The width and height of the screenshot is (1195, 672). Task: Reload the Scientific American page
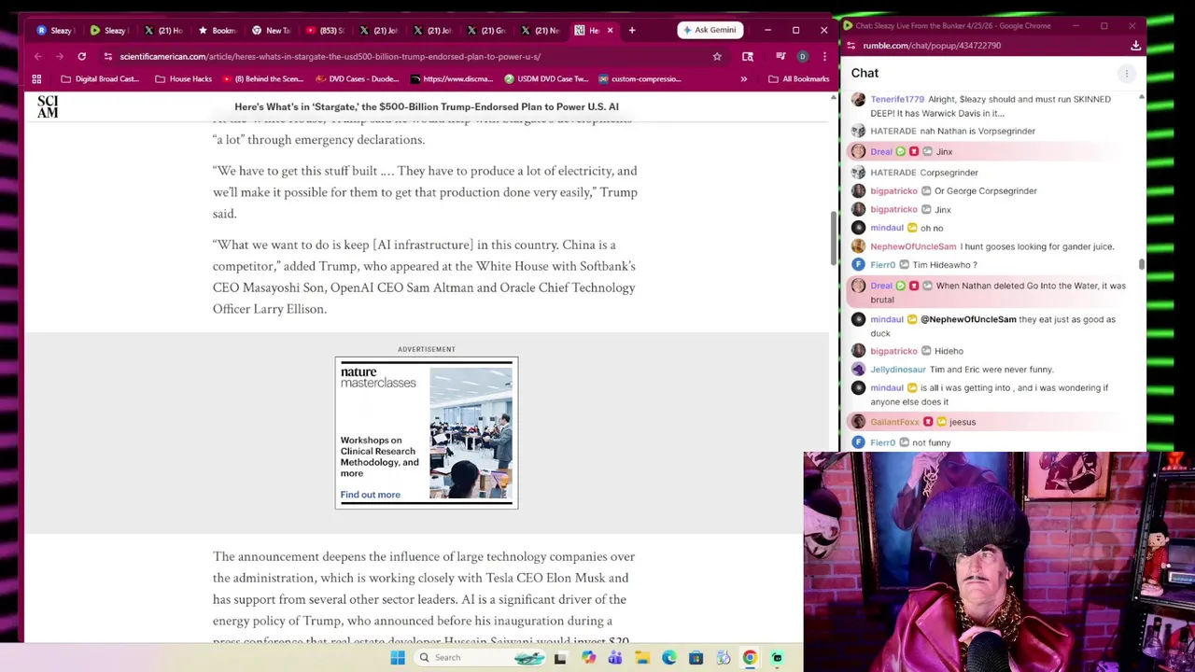click(x=82, y=56)
